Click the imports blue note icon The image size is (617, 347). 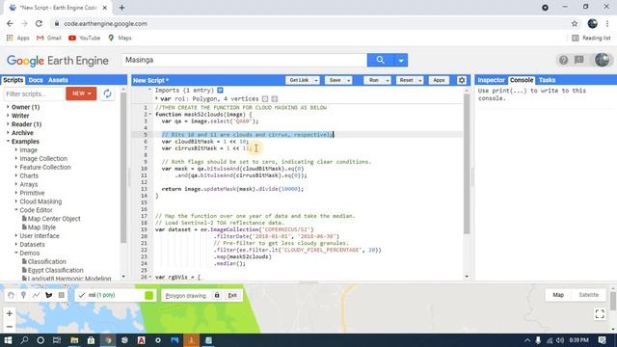click(221, 90)
